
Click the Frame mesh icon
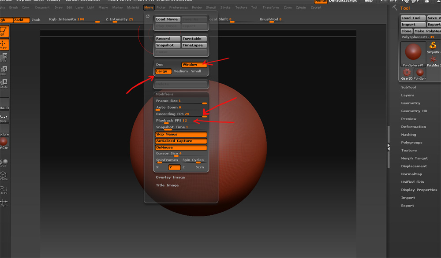pos(4,176)
